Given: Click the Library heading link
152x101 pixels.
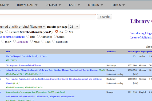Looking at the screenshot, I should tap(141, 21).
